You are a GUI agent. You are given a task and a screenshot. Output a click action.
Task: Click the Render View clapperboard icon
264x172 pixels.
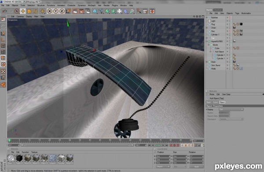point(75,11)
